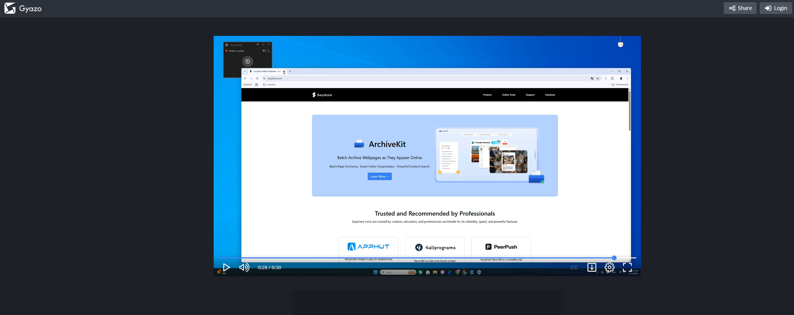
Task: Click the Trusted and Recommended by Professionals heading
Action: pyautogui.click(x=435, y=213)
